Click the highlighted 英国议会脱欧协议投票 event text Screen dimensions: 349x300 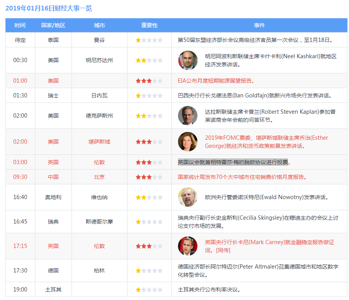click(x=234, y=162)
